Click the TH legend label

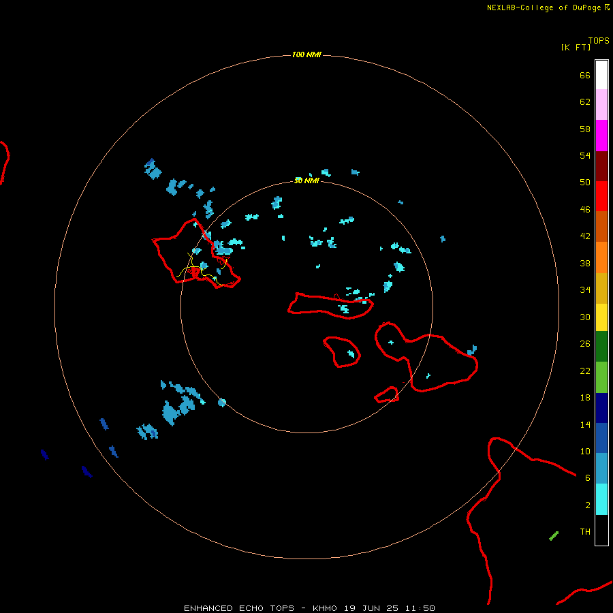coord(585,531)
